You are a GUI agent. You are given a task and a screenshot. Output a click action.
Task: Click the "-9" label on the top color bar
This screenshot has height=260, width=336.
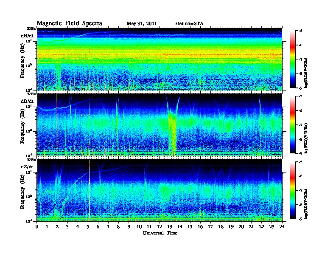pos(300,88)
